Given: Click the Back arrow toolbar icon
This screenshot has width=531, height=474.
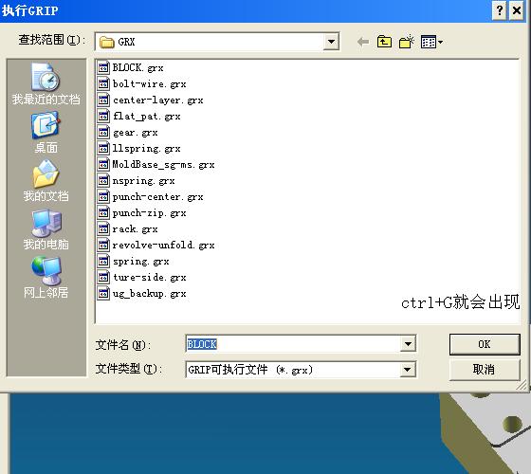Looking at the screenshot, I should pyautogui.click(x=363, y=42).
